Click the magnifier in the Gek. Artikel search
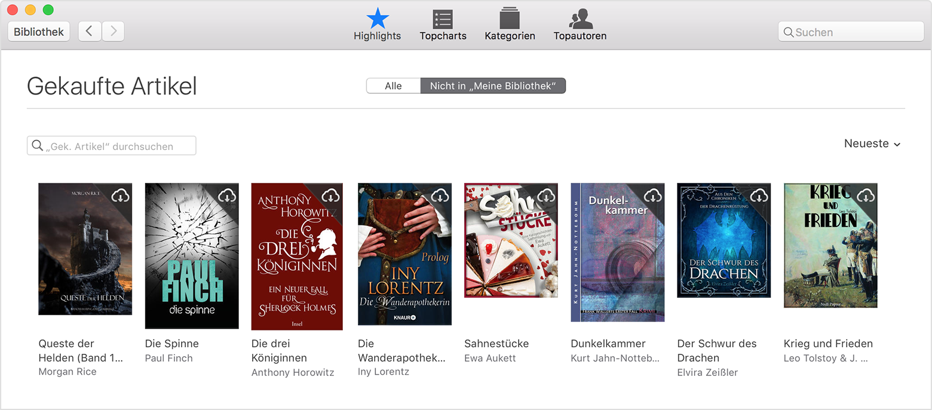The width and height of the screenshot is (932, 410). (x=38, y=146)
